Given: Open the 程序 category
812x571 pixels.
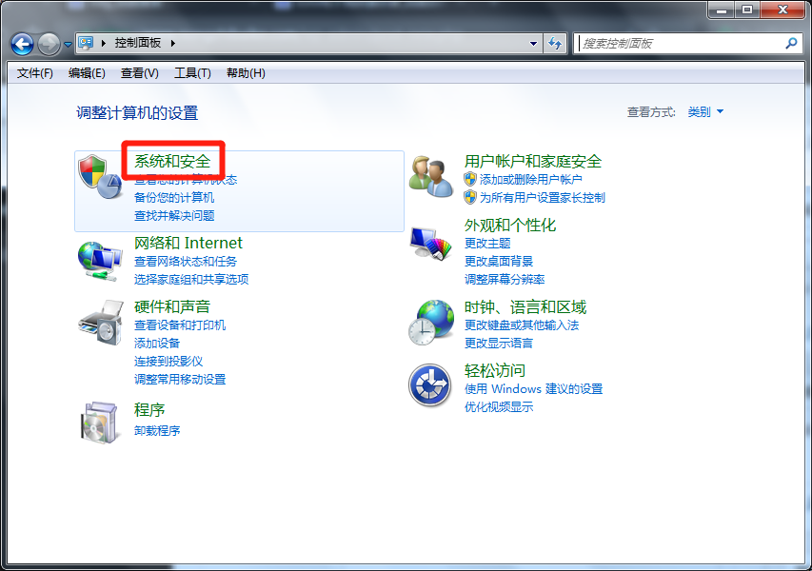Looking at the screenshot, I should pos(149,409).
